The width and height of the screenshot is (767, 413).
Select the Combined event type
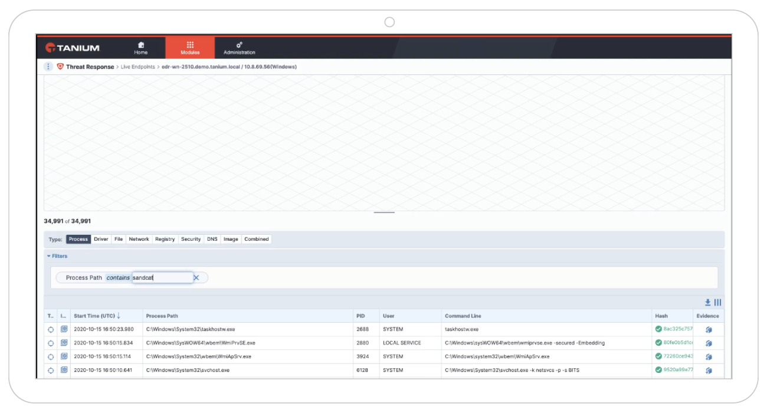[257, 239]
